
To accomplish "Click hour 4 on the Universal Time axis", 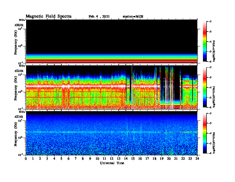I will click(54, 159).
